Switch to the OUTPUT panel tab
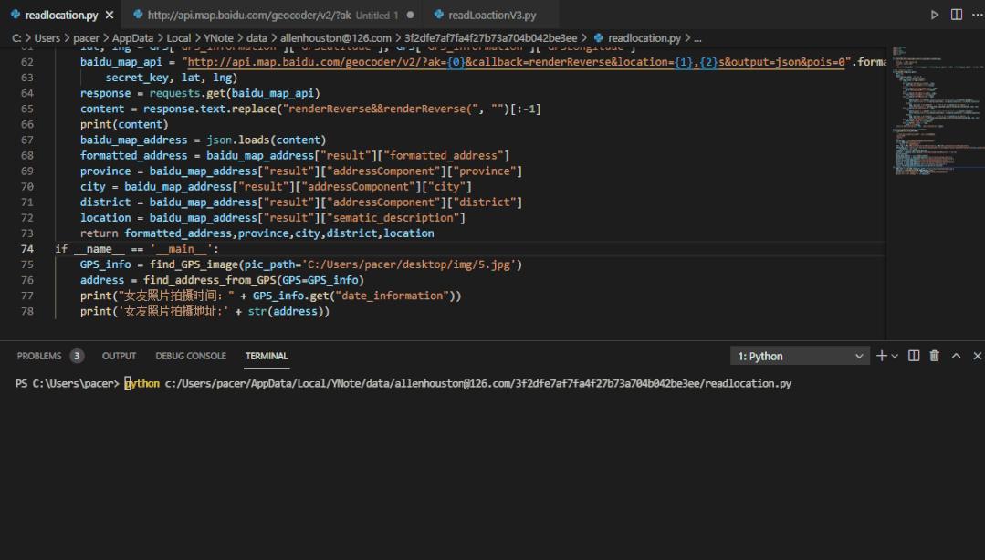 tap(119, 356)
